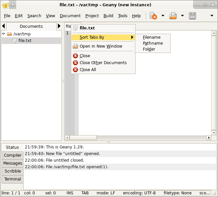Choose Pathname sort option
218x197 pixels.
point(153,43)
